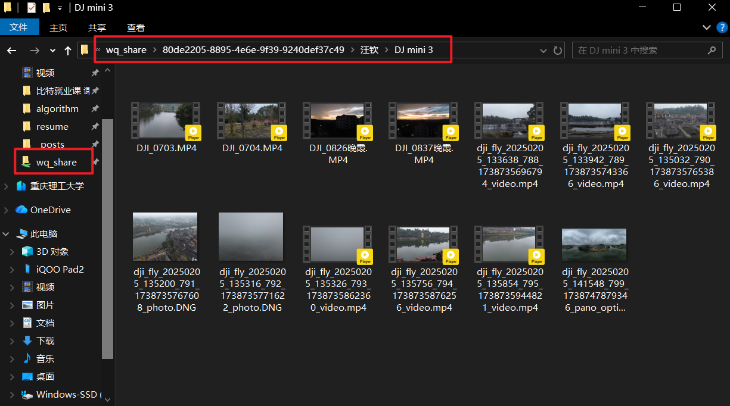Open recent locations dropdown beside Forward arrow
Viewport: 730px width, 406px height.
click(x=52, y=51)
